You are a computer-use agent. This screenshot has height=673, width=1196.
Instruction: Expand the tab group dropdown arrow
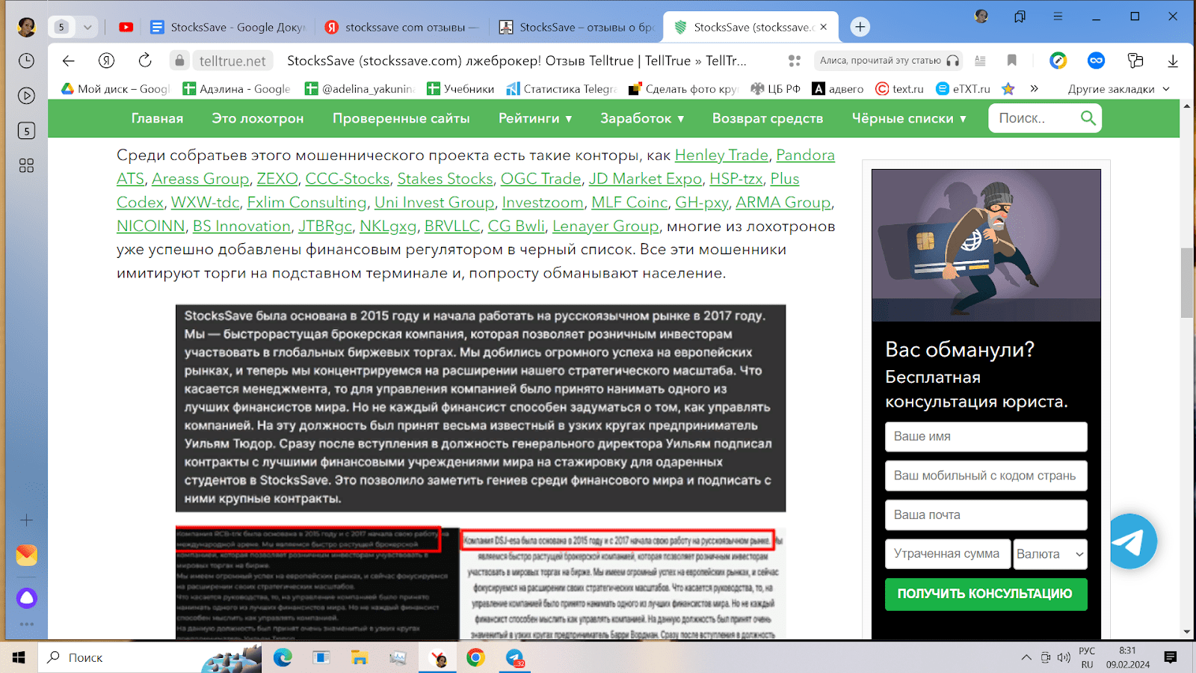(x=87, y=27)
